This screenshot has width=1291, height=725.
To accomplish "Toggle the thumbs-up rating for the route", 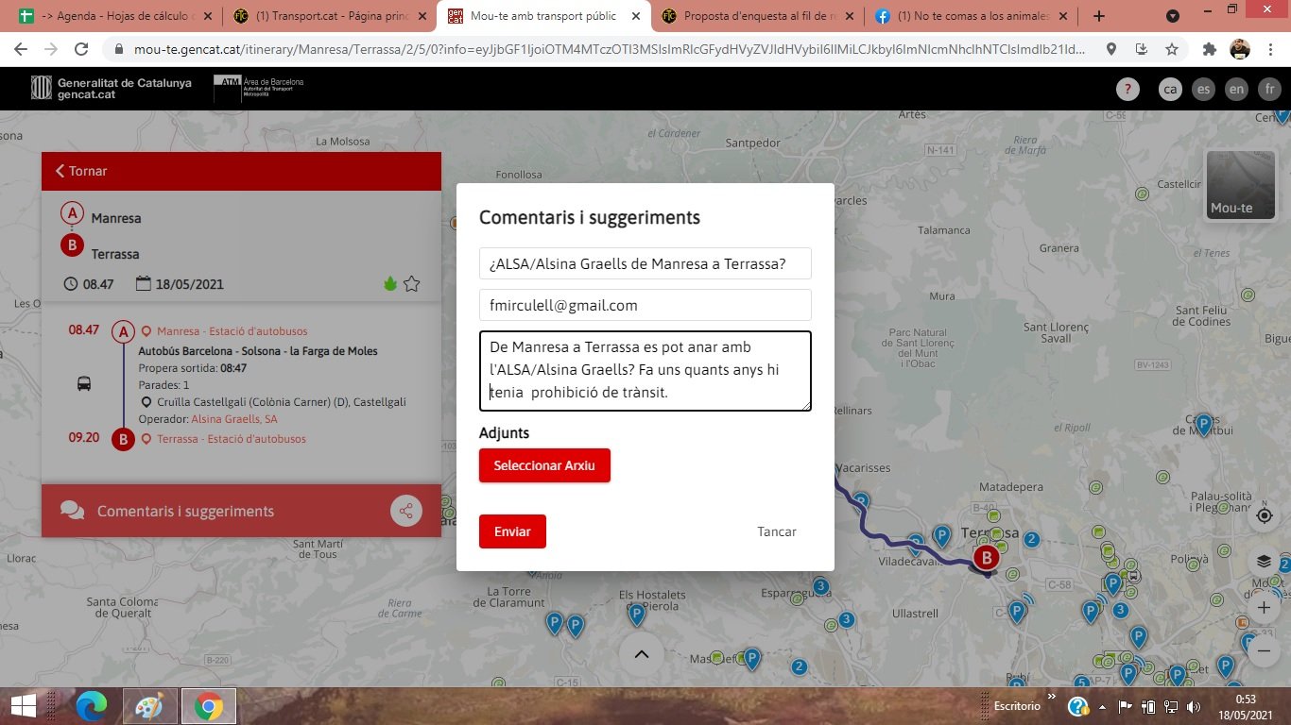I will coord(389,282).
